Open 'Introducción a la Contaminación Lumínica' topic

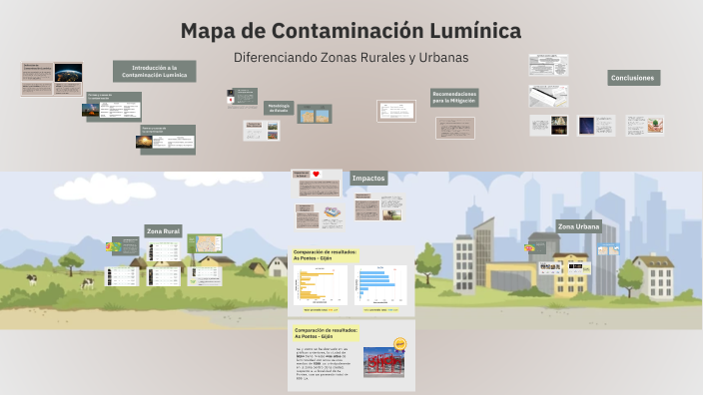point(154,71)
